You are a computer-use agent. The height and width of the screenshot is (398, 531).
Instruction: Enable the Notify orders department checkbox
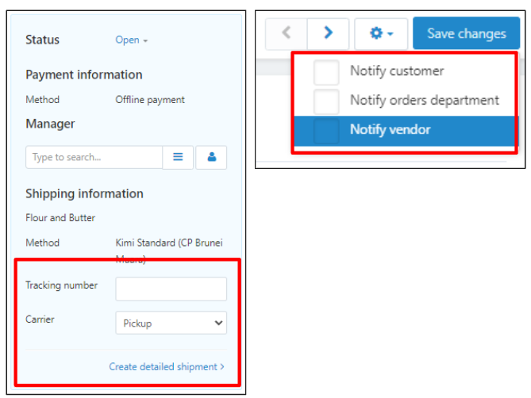coord(326,101)
